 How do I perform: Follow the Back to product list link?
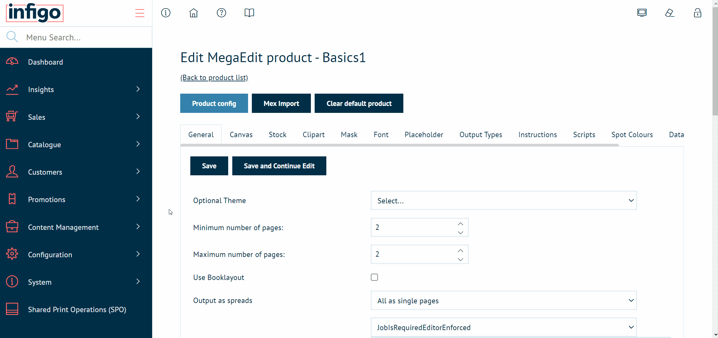click(x=214, y=78)
